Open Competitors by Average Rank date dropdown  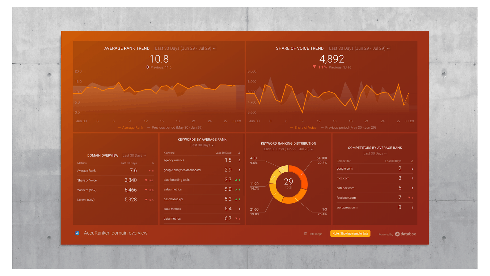click(375, 154)
